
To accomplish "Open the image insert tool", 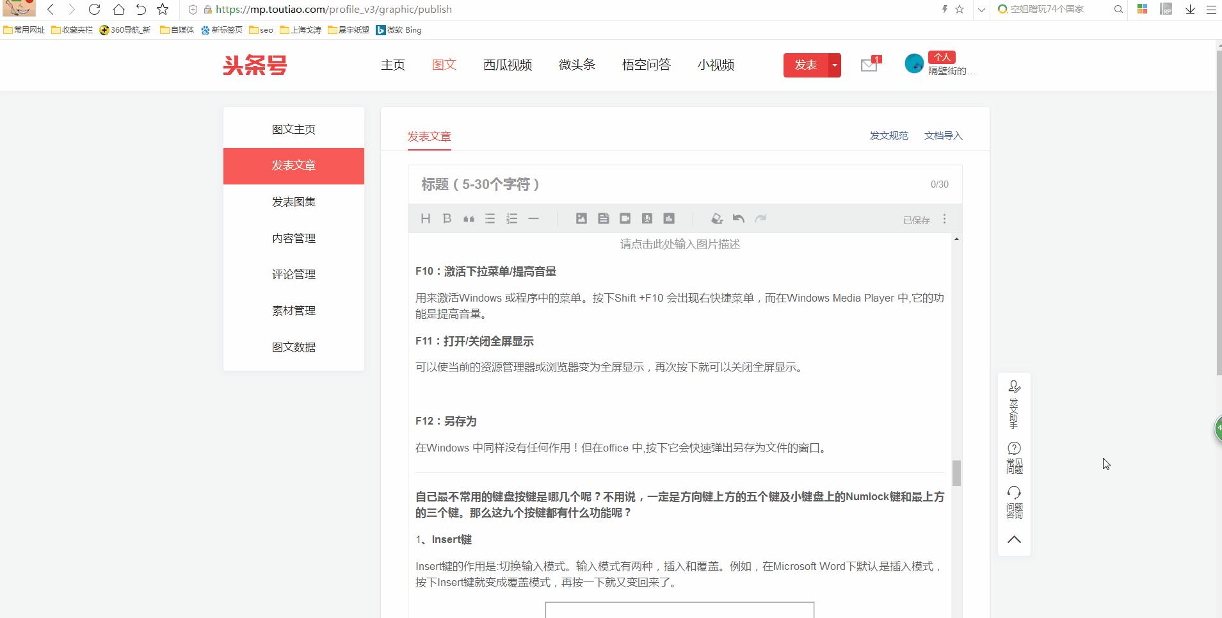I will click(x=581, y=218).
